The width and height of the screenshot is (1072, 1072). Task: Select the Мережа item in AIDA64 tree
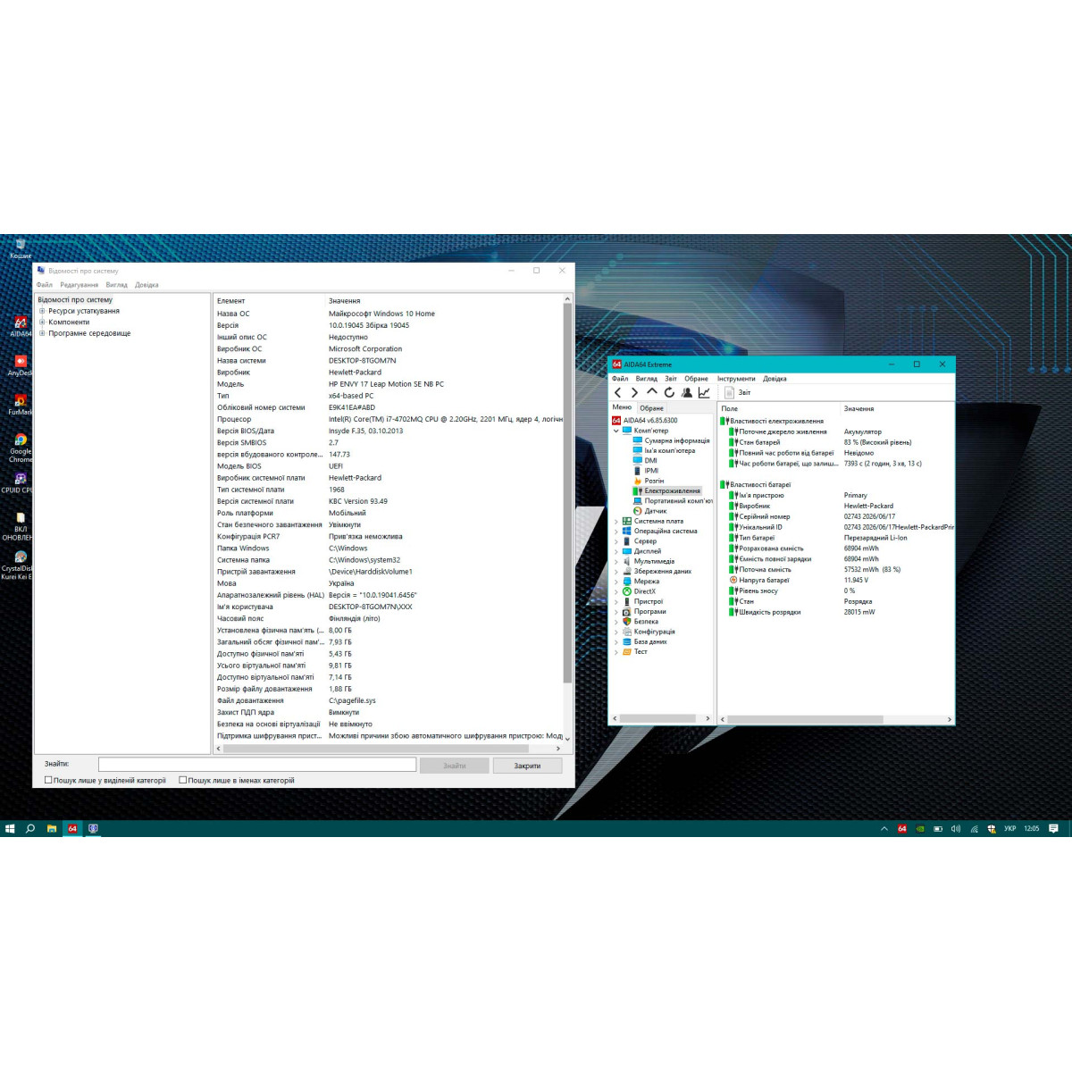tap(641, 581)
